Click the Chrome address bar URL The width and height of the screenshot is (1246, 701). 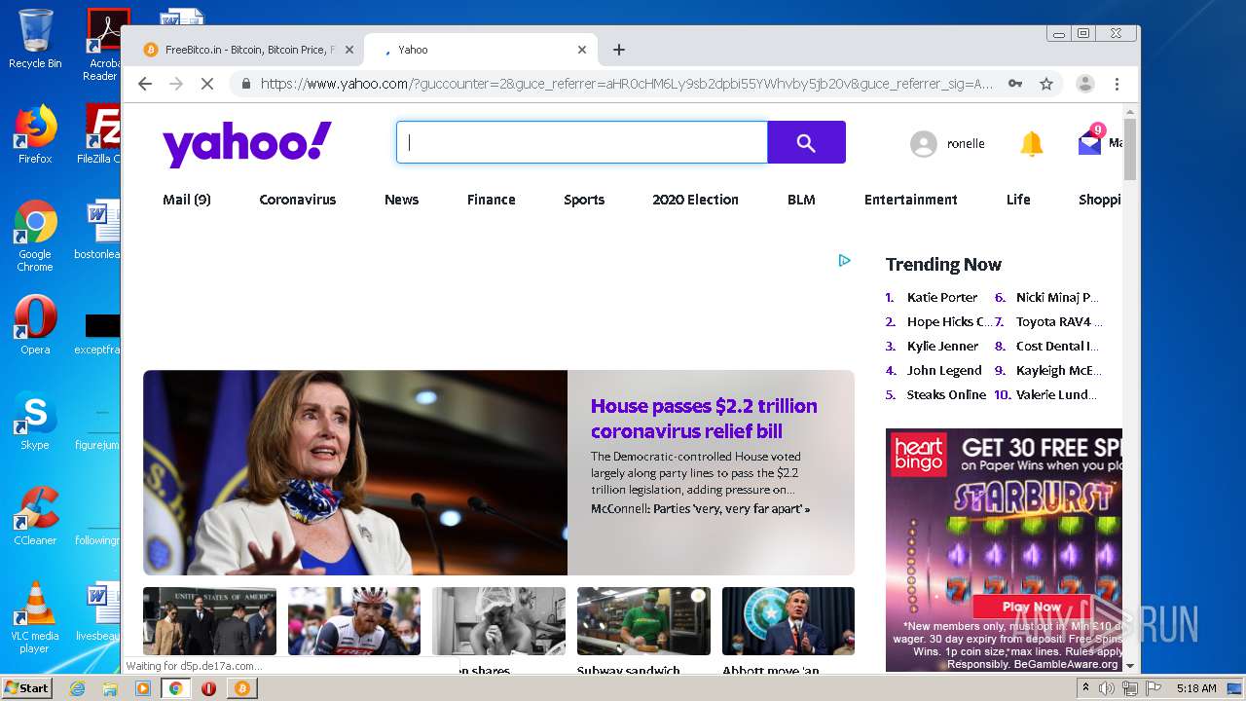[627, 84]
